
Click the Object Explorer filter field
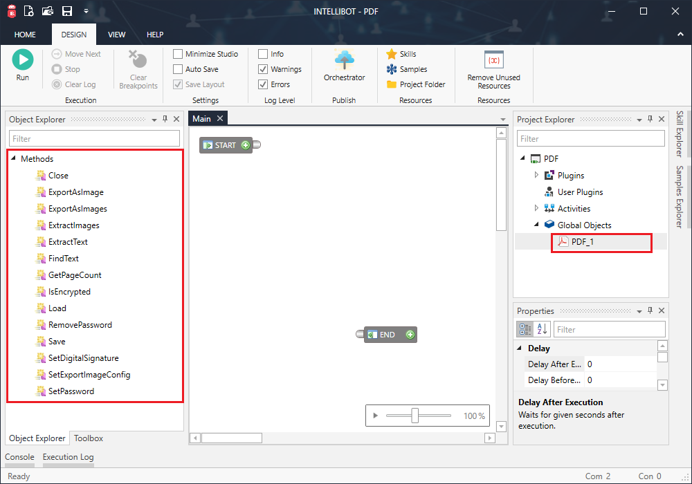(x=94, y=138)
